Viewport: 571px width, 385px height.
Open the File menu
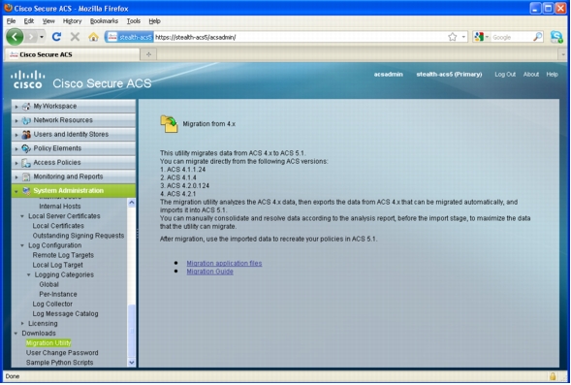(x=12, y=21)
